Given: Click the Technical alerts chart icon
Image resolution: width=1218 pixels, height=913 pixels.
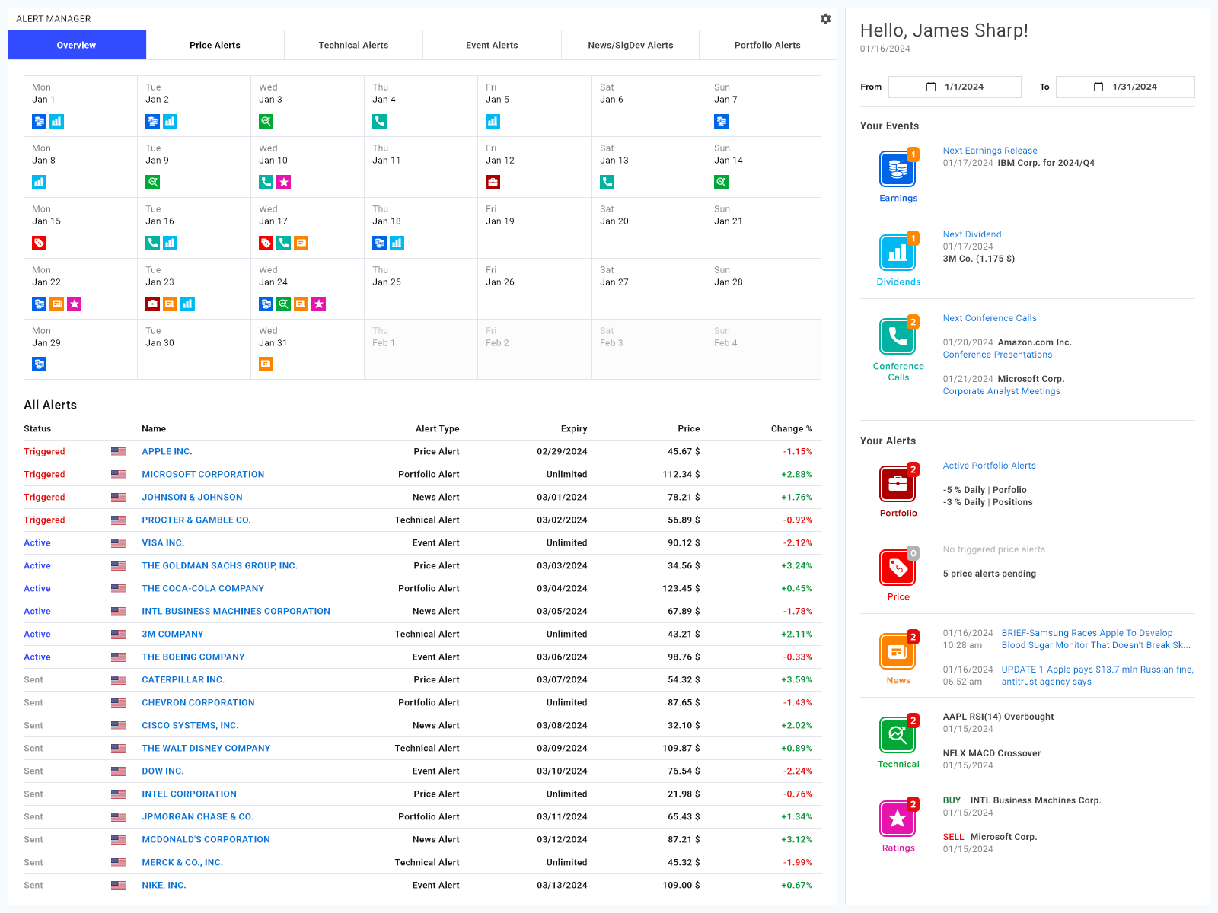Looking at the screenshot, I should tap(898, 735).
